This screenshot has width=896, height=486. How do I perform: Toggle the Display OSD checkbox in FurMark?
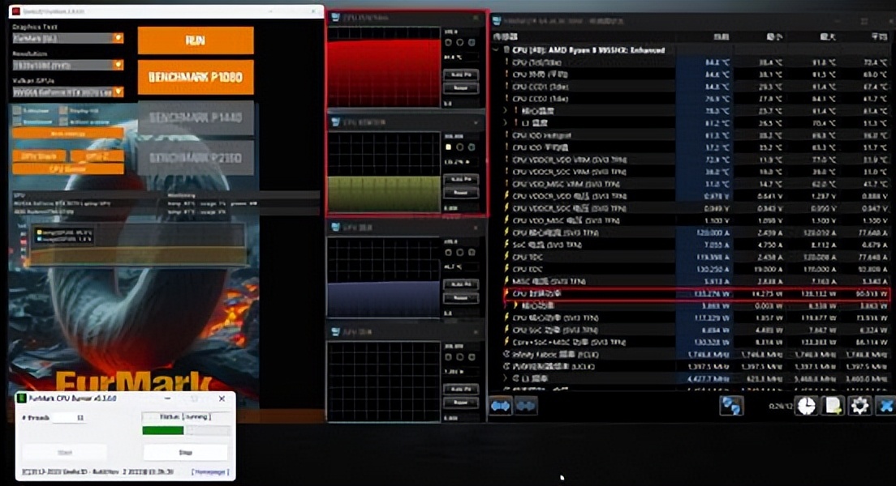pos(62,110)
